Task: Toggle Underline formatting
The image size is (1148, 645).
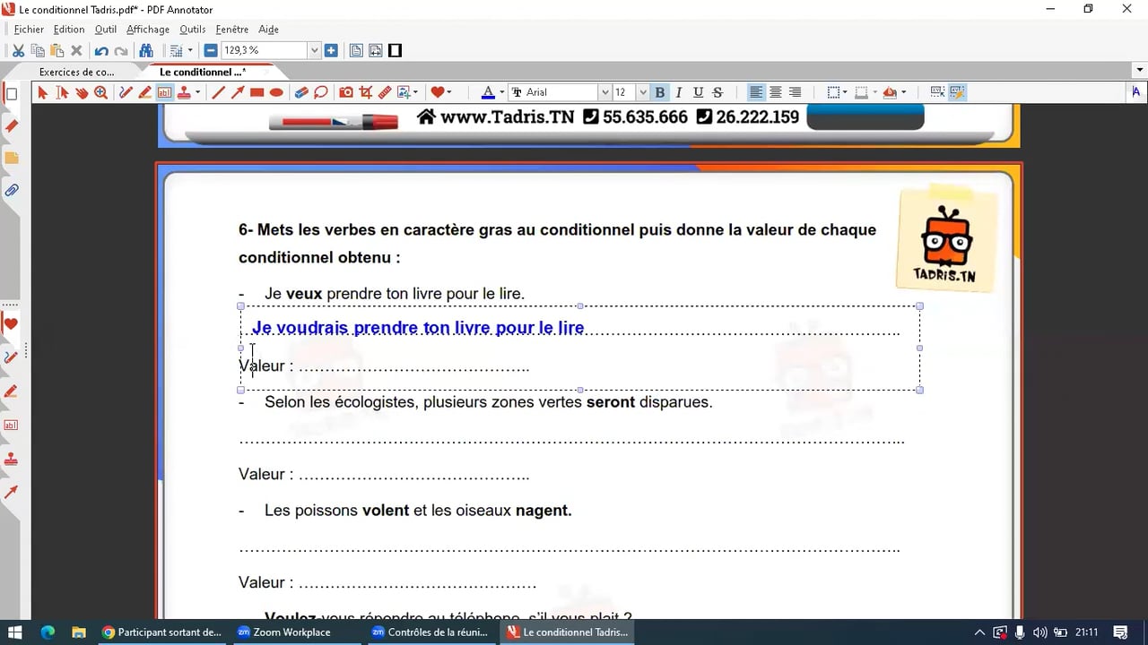Action: point(698,92)
